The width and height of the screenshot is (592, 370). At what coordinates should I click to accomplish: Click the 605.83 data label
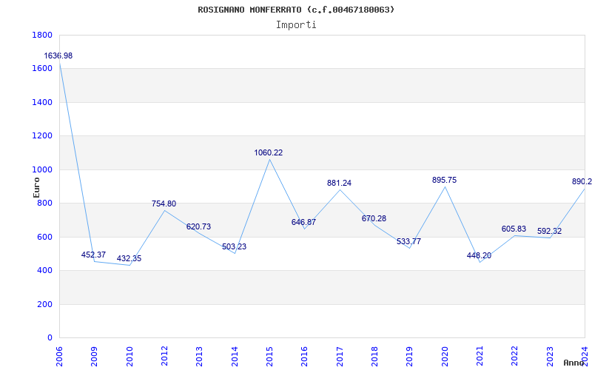(x=514, y=229)
